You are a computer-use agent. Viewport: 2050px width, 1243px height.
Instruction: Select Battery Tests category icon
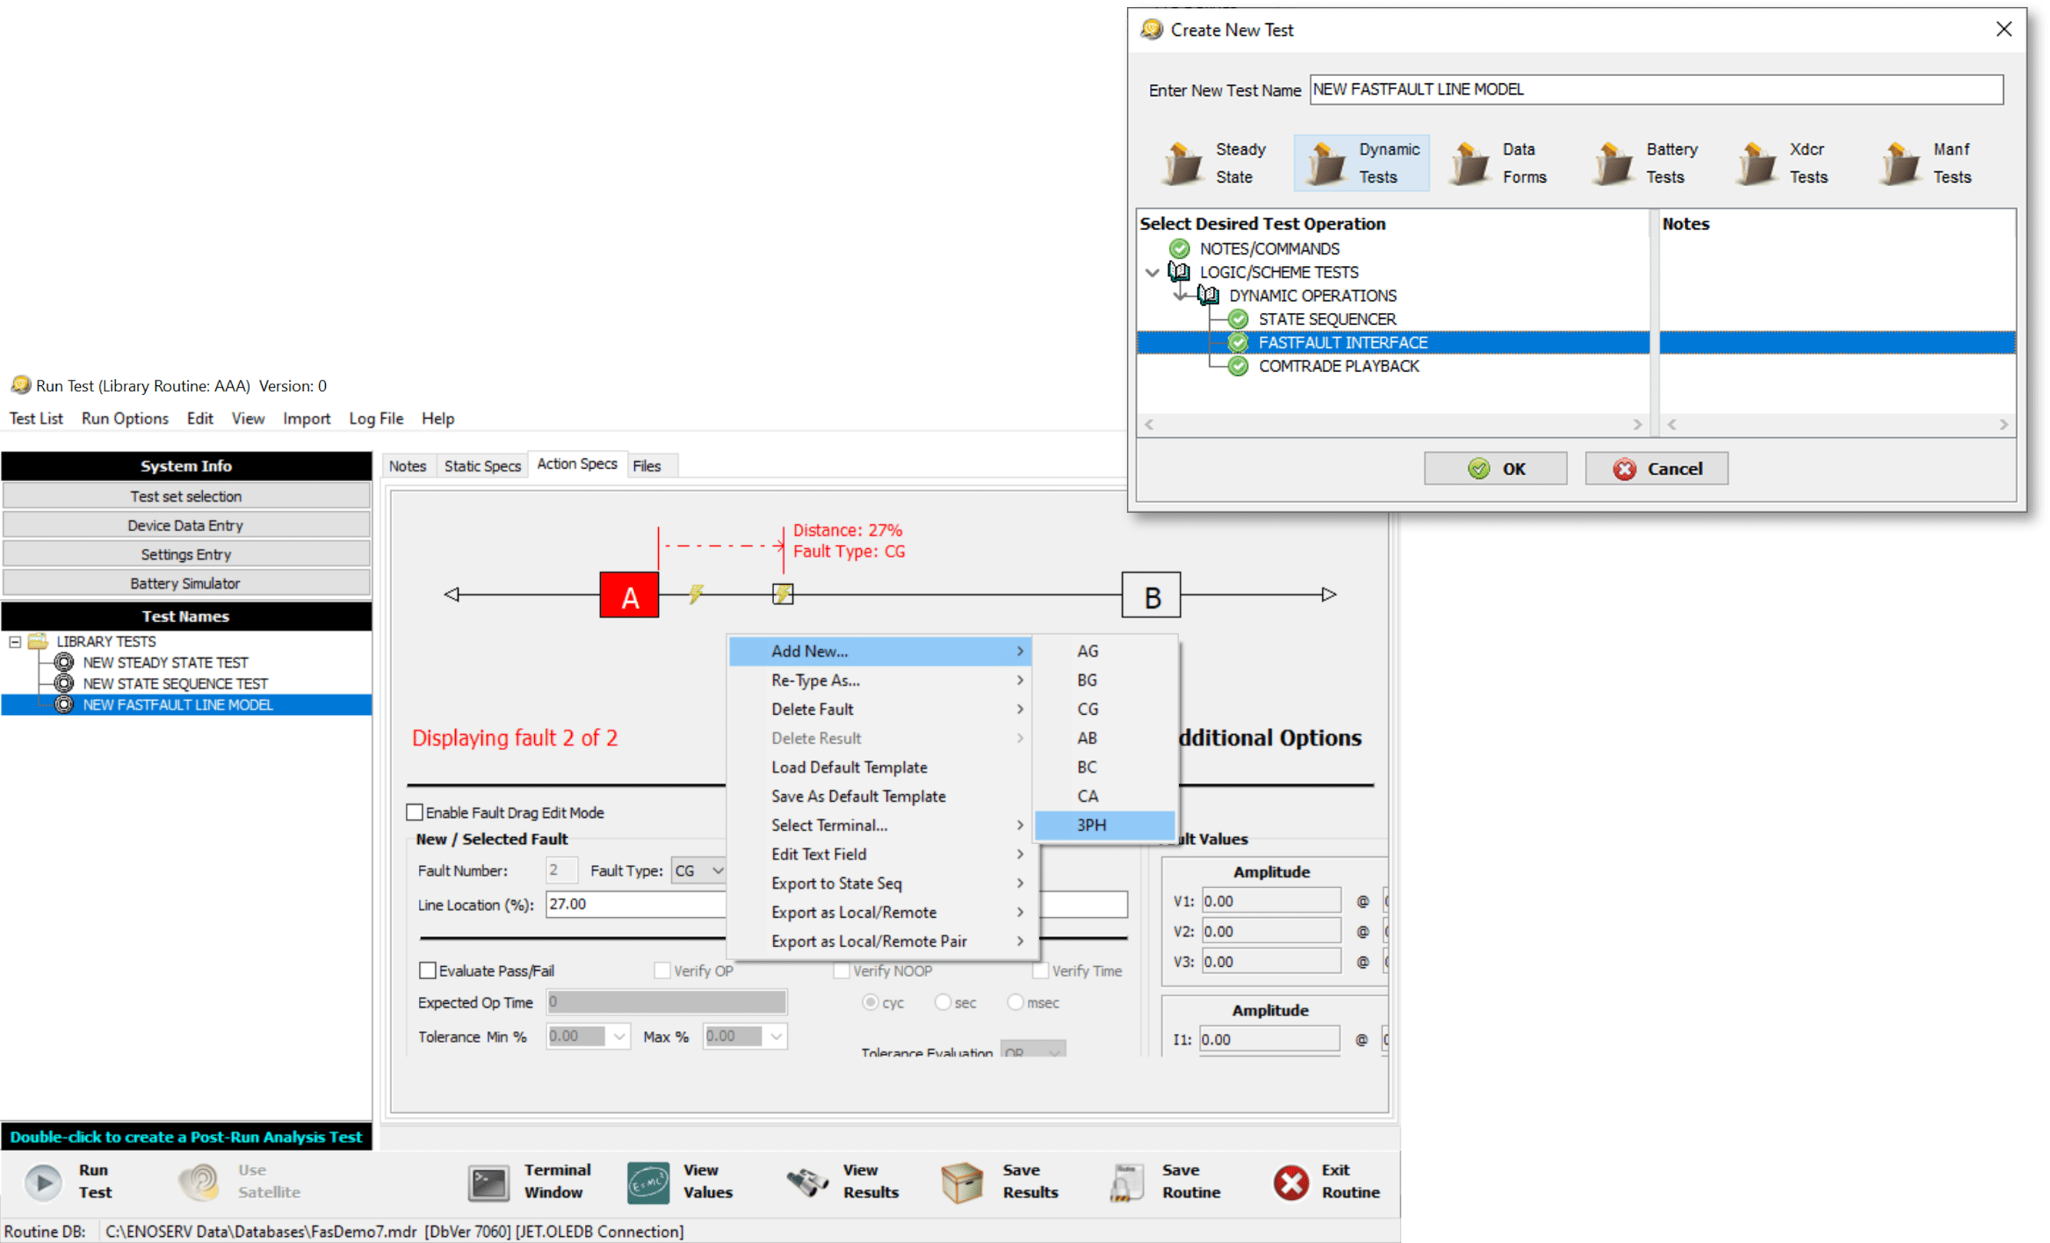click(1613, 162)
